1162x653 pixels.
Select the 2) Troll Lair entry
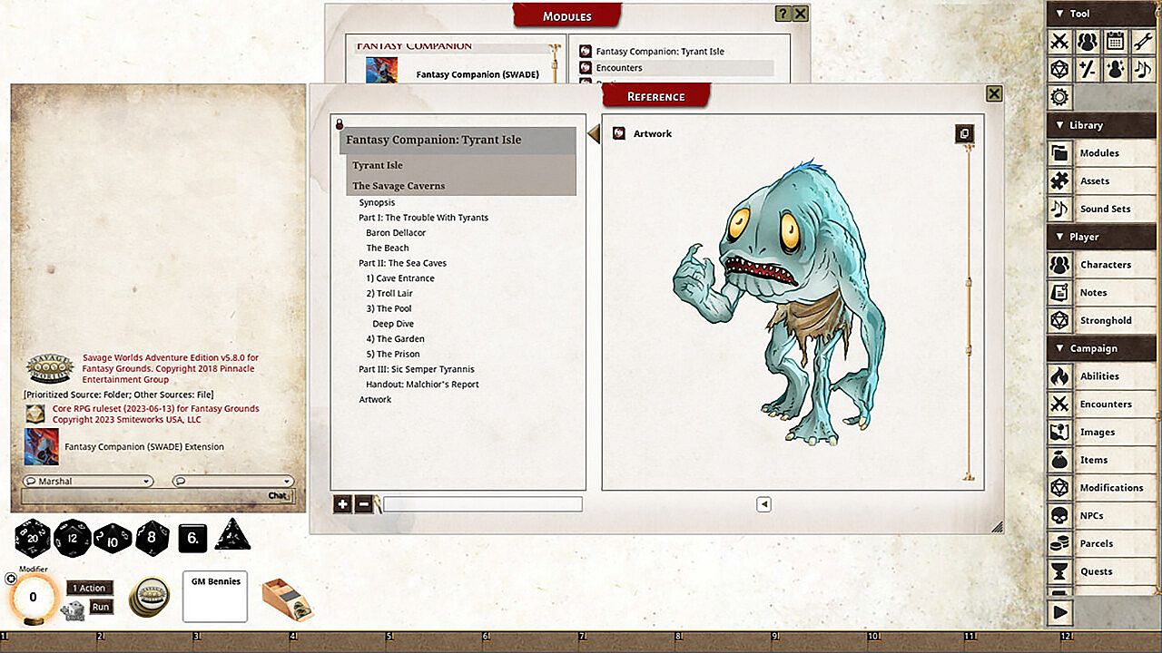[390, 294]
